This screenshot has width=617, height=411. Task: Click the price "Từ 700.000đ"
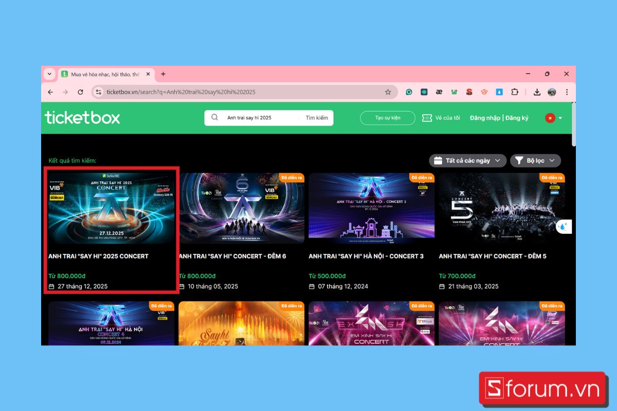457,276
